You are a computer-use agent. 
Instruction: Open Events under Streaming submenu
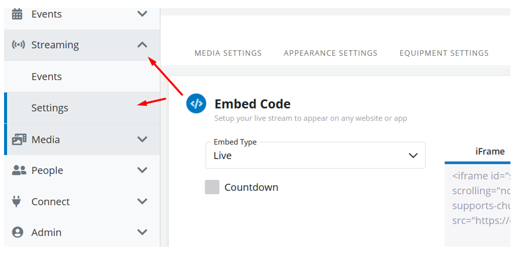pyautogui.click(x=47, y=77)
